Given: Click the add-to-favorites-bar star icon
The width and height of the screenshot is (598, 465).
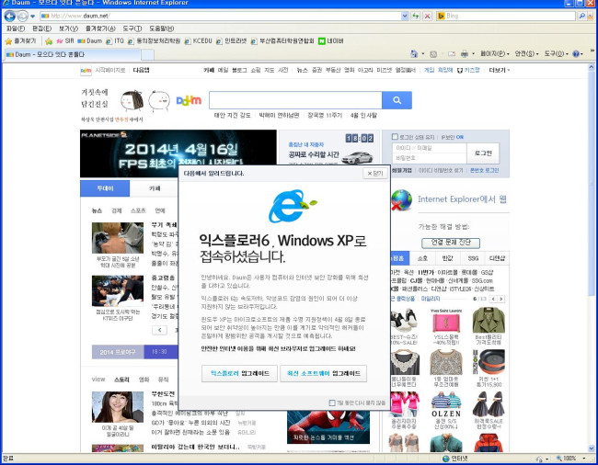Looking at the screenshot, I should pyautogui.click(x=49, y=41).
